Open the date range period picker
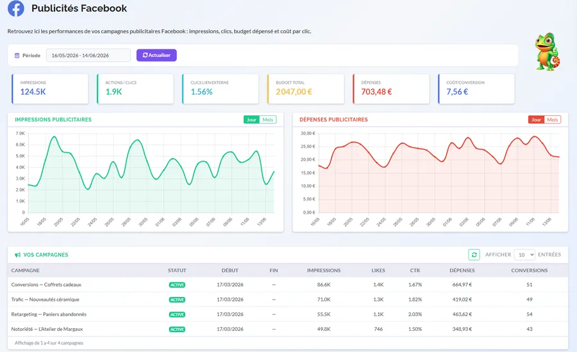 (x=88, y=56)
